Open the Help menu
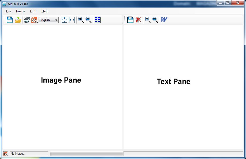The width and height of the screenshot is (246, 159). coord(45,11)
